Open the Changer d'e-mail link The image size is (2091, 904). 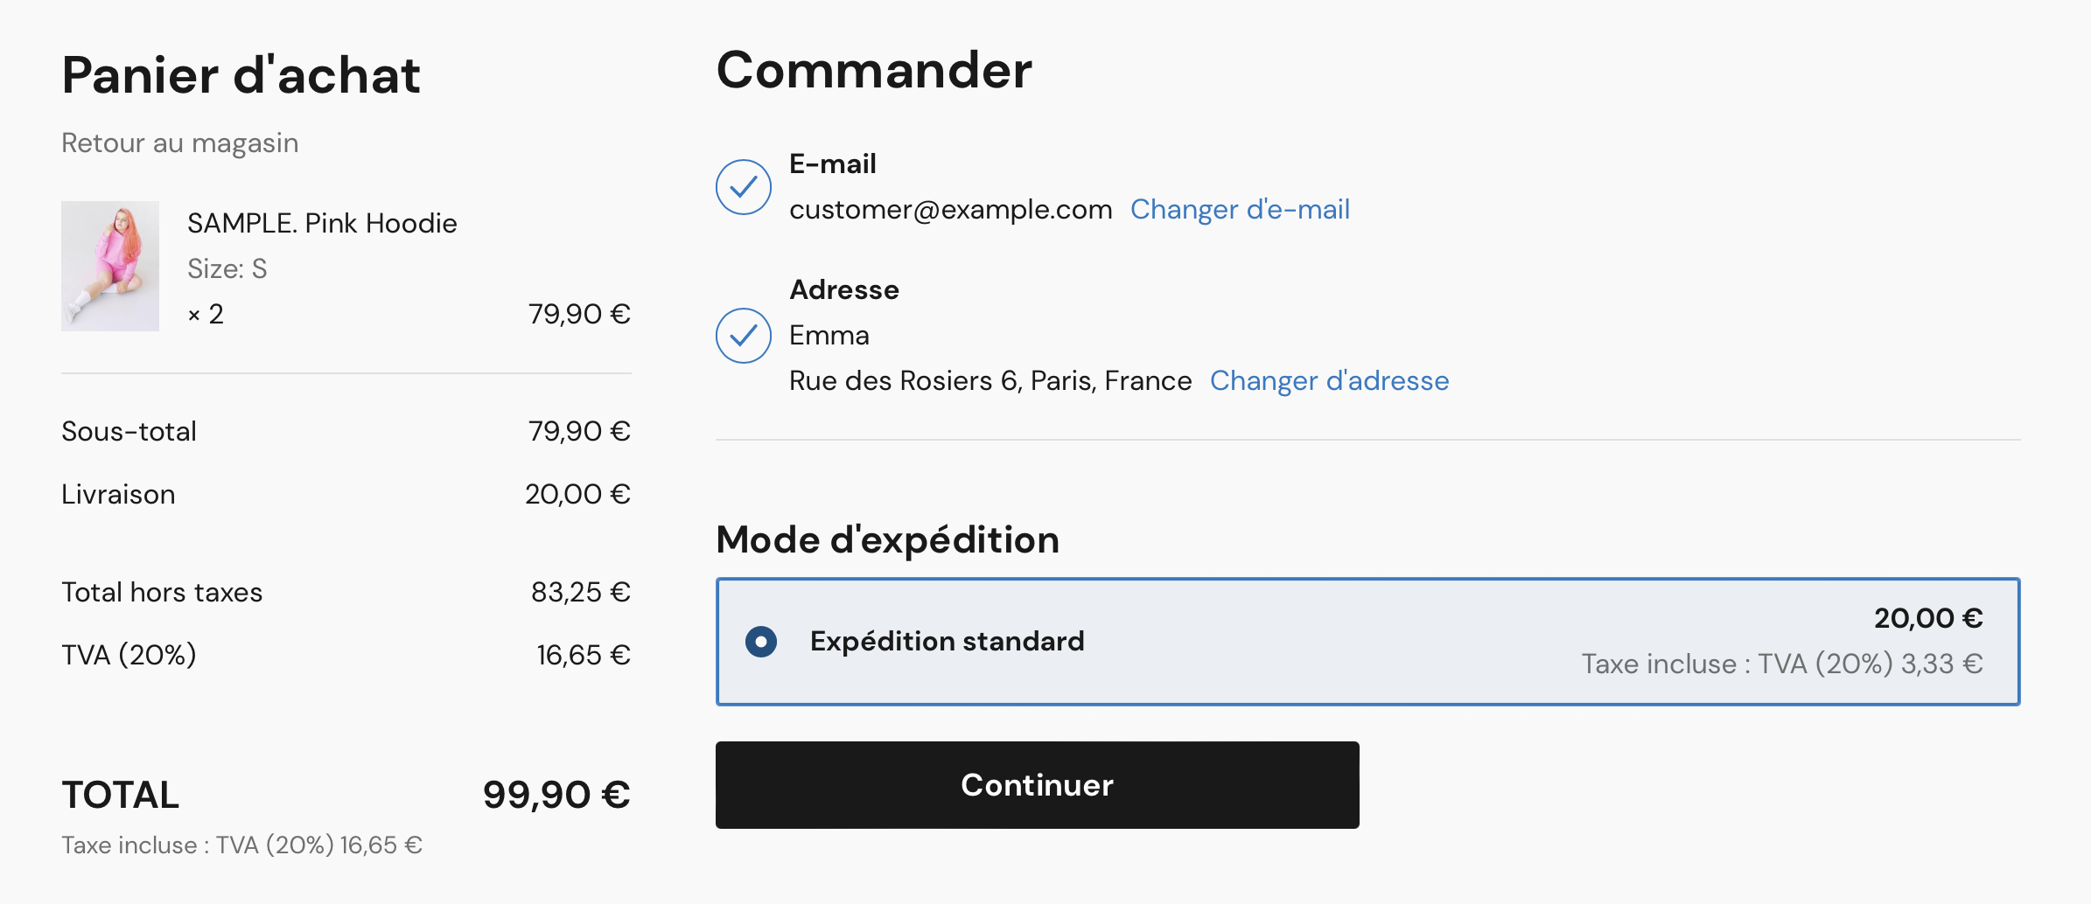[1240, 209]
